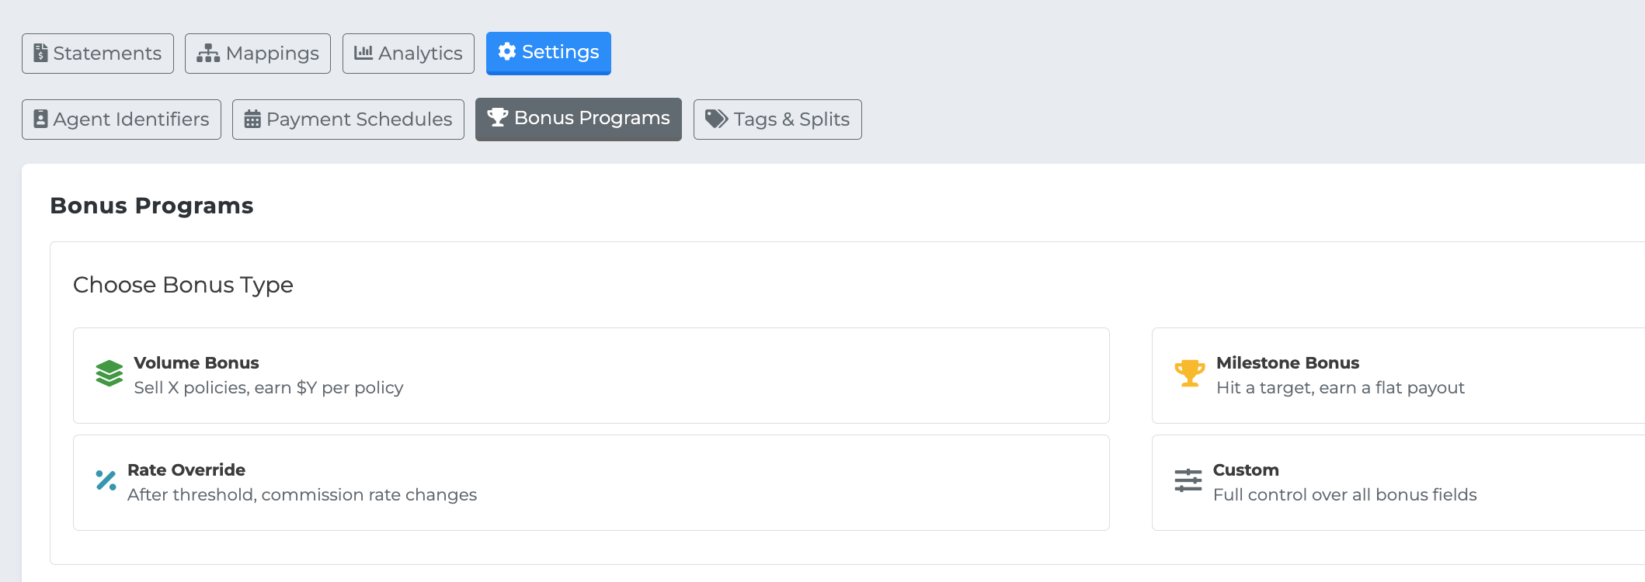
Task: Switch to the Mappings tab
Action: 258,54
